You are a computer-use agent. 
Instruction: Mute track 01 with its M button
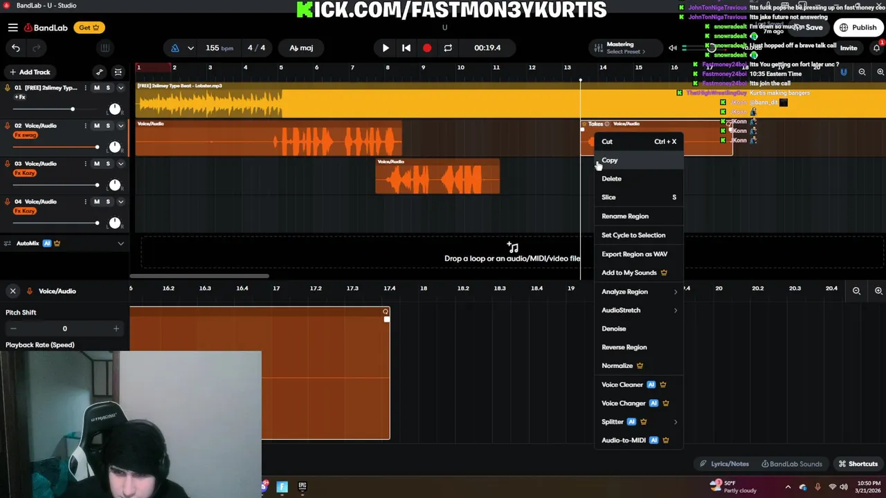pyautogui.click(x=96, y=88)
